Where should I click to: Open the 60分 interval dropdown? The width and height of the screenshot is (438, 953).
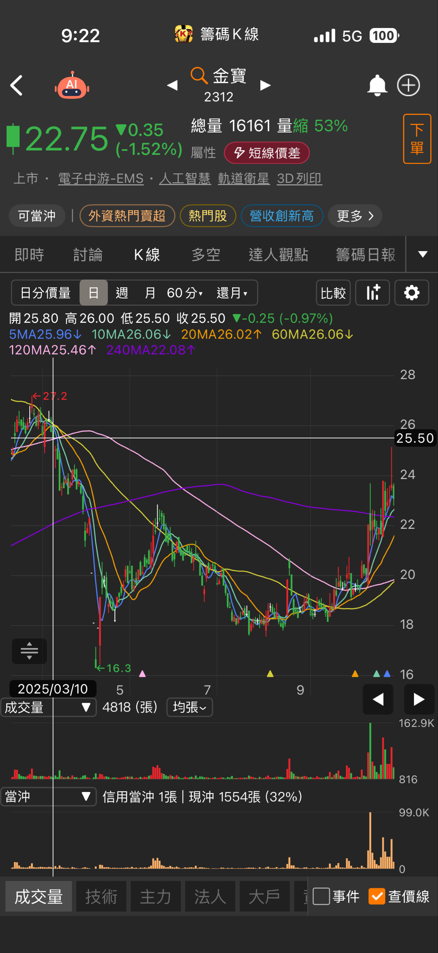click(x=185, y=293)
